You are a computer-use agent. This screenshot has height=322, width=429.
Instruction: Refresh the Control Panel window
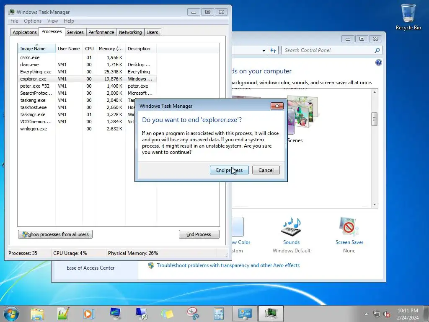click(273, 50)
